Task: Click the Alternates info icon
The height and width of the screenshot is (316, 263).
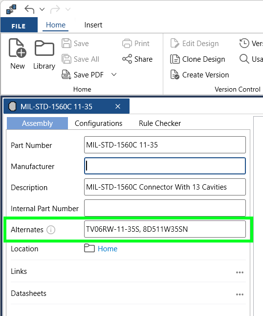Action: [51, 230]
